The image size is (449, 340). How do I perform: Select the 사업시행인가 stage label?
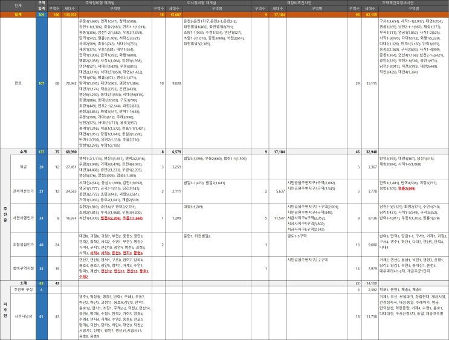pyautogui.click(x=23, y=218)
